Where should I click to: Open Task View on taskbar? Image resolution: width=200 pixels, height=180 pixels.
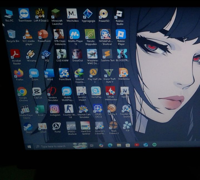(x=92, y=146)
